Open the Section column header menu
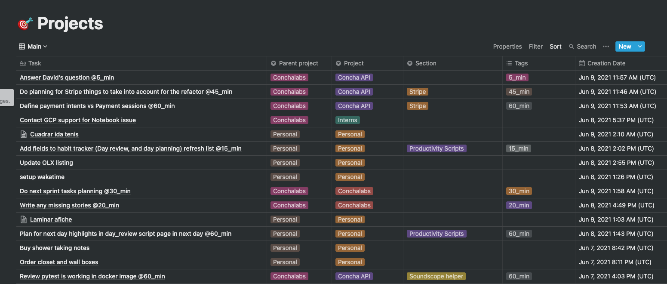Viewport: 667px width, 284px height. tap(453, 63)
